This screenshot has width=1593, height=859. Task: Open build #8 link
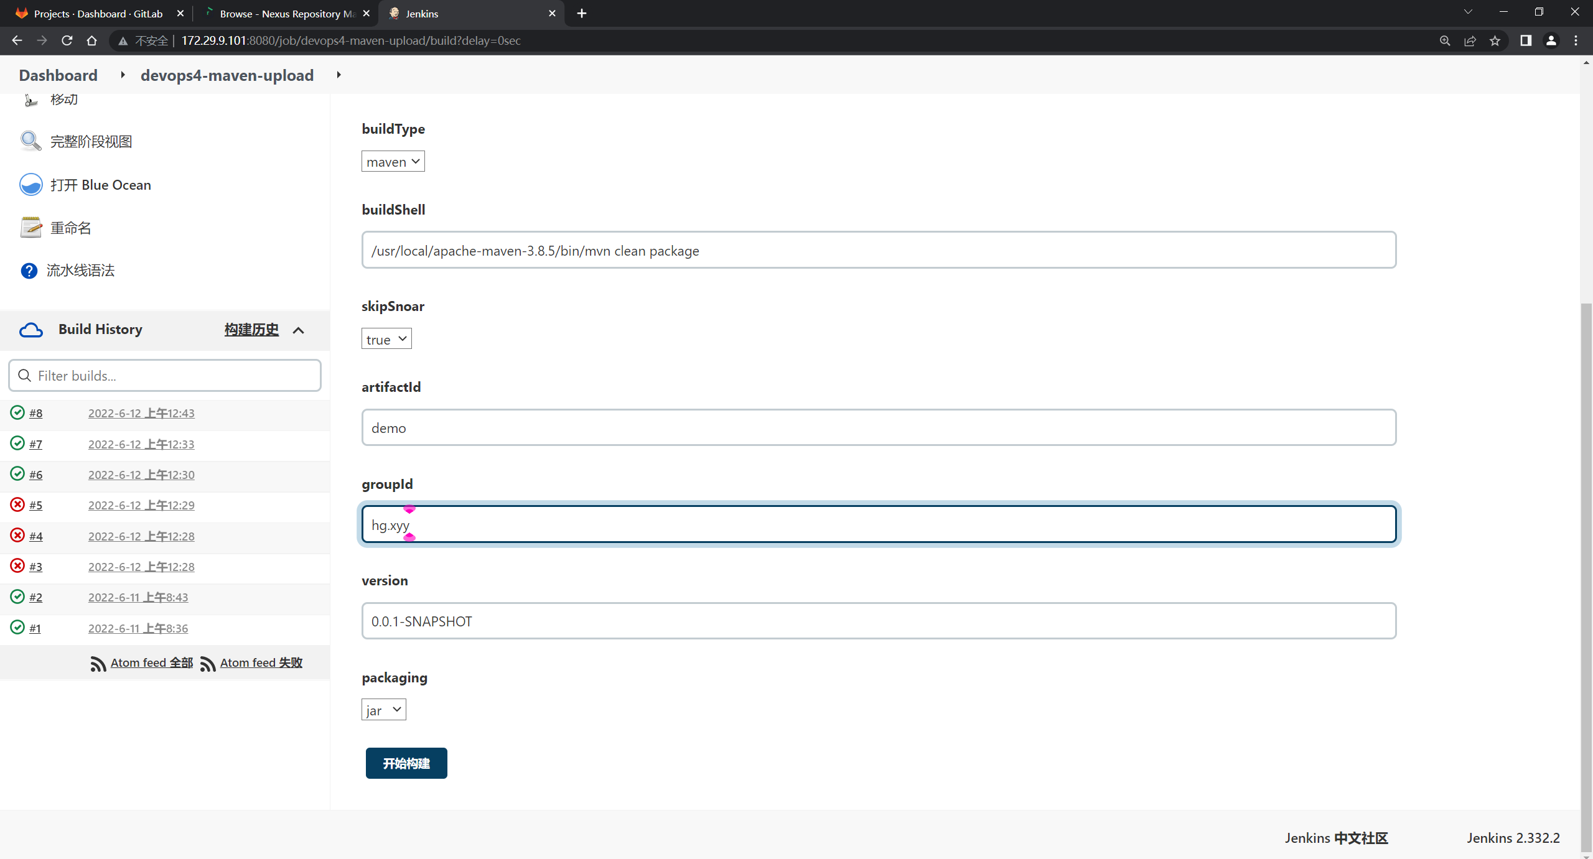(x=36, y=413)
